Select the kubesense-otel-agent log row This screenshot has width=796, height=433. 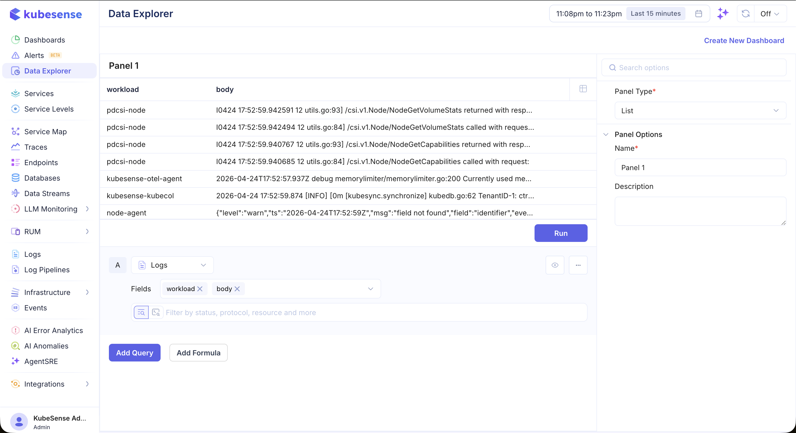[x=348, y=178]
